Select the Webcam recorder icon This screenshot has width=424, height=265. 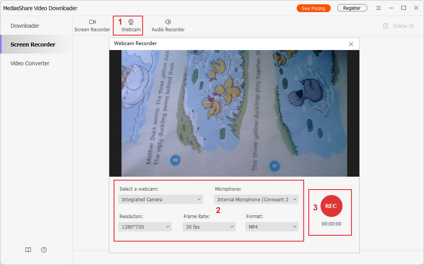(131, 22)
